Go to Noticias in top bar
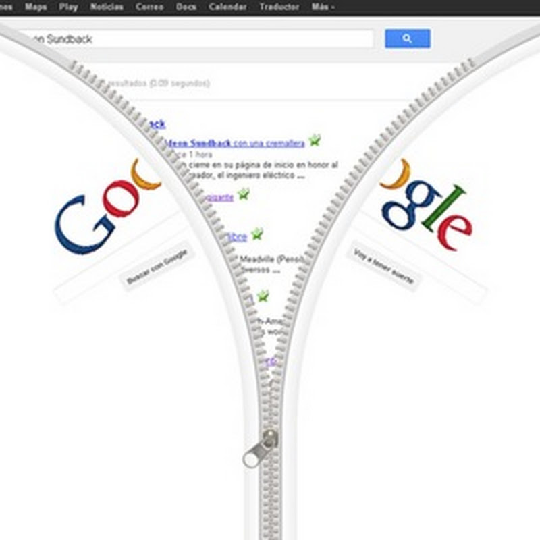540x540 pixels. (x=107, y=7)
